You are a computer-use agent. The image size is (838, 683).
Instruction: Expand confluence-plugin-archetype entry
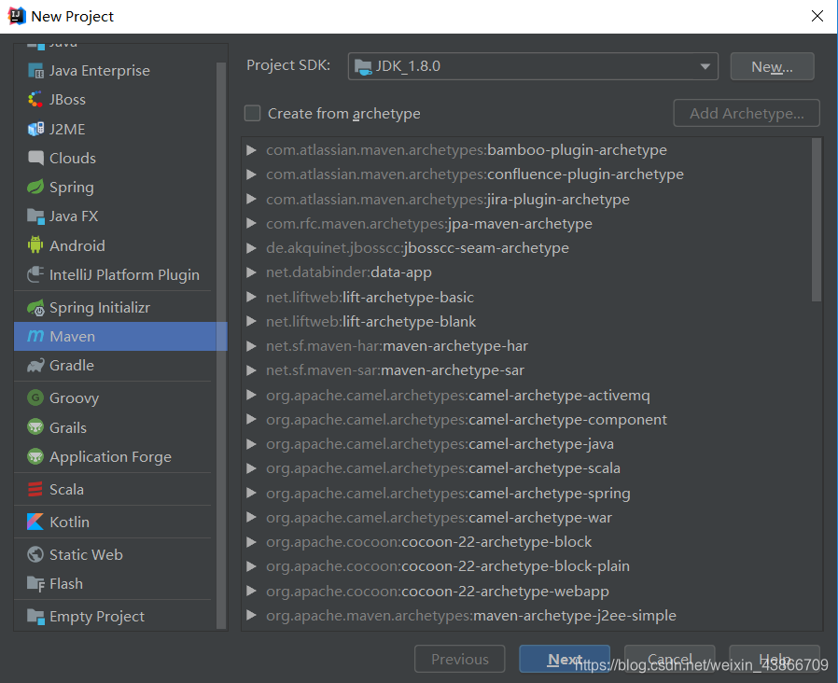pyautogui.click(x=251, y=174)
